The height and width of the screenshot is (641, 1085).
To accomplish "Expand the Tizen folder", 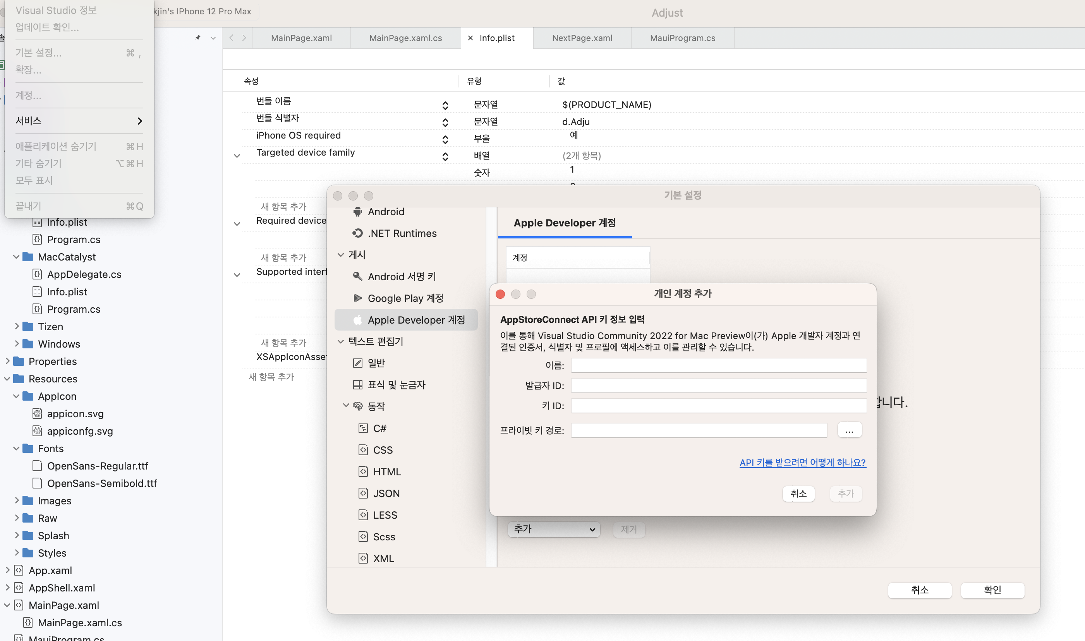I will click(16, 327).
